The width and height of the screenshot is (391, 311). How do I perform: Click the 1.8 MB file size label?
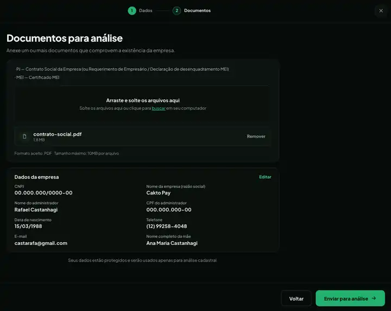coord(39,140)
